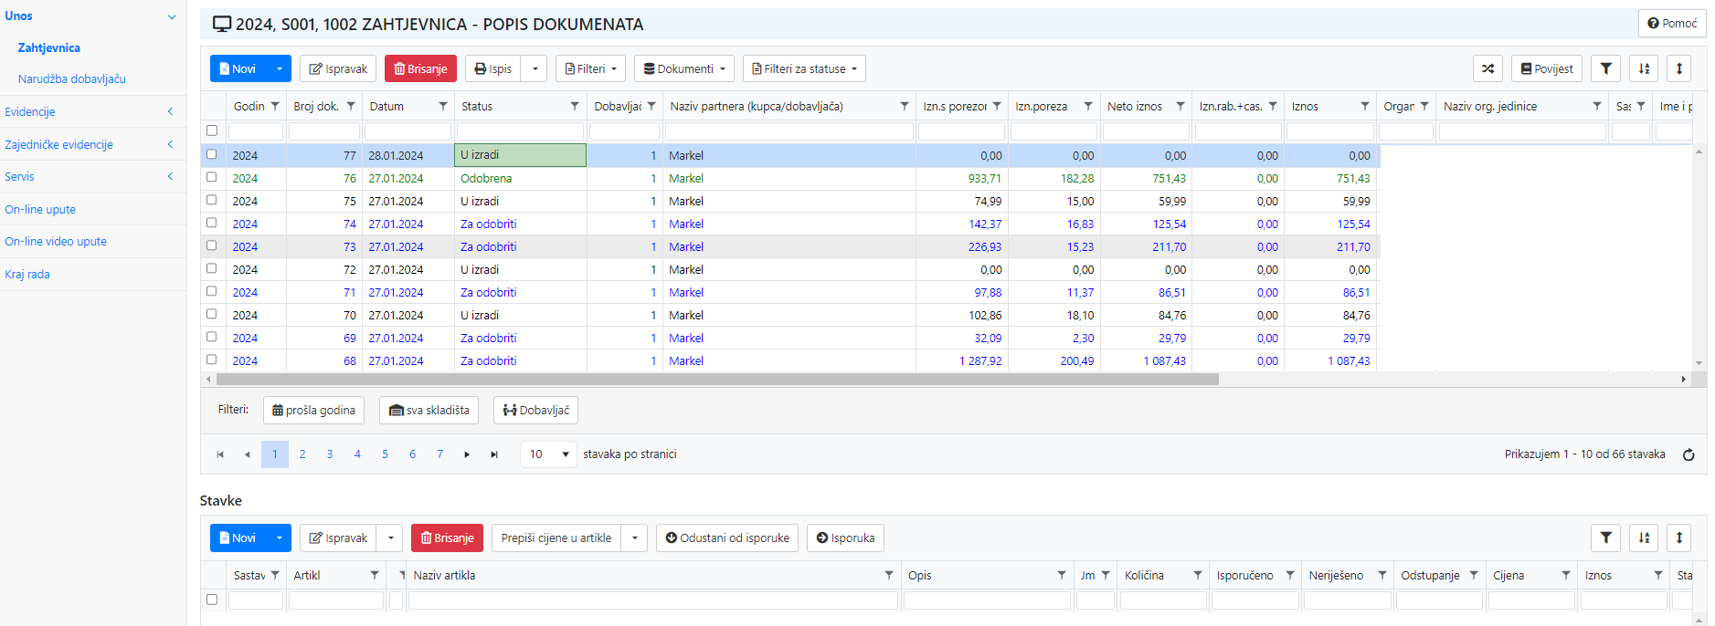Viewport: 1715px width, 626px height.
Task: Check the box for document 73
Action: click(x=212, y=245)
